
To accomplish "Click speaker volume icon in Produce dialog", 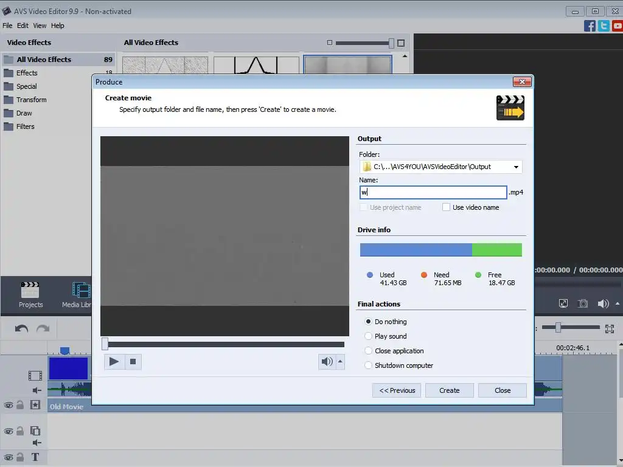I will 327,361.
